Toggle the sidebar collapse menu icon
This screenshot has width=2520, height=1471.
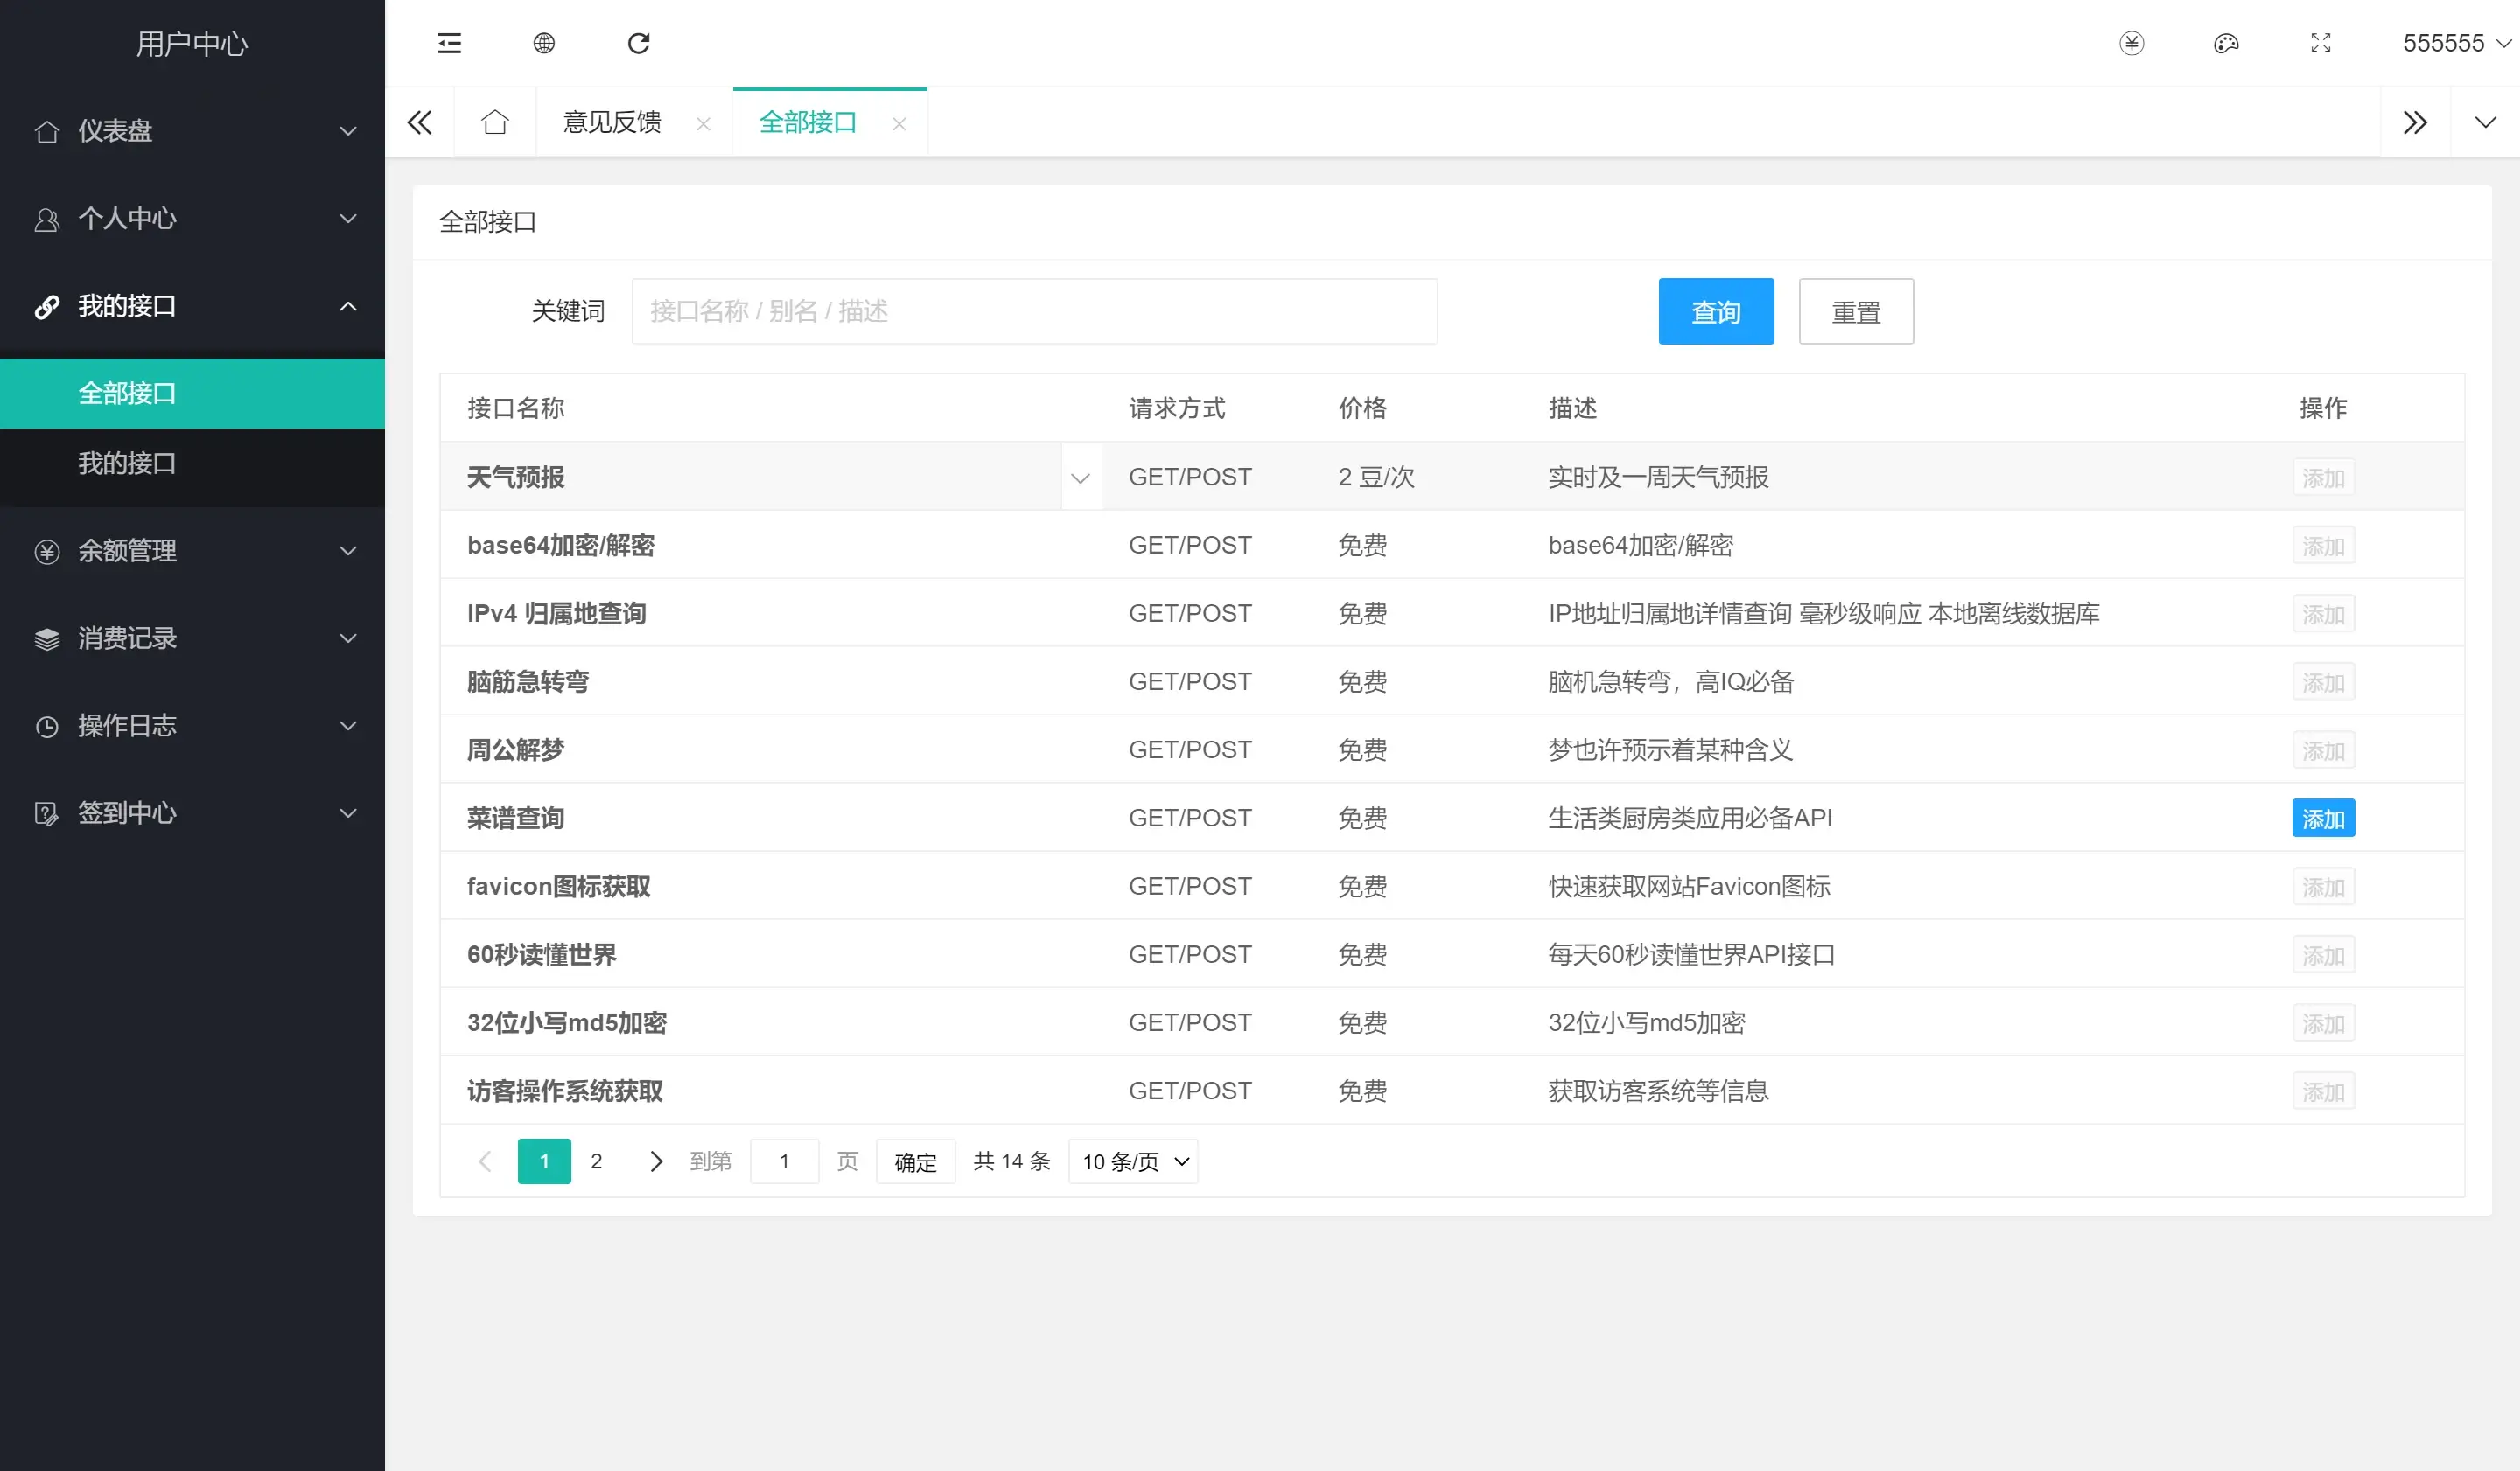pos(449,43)
